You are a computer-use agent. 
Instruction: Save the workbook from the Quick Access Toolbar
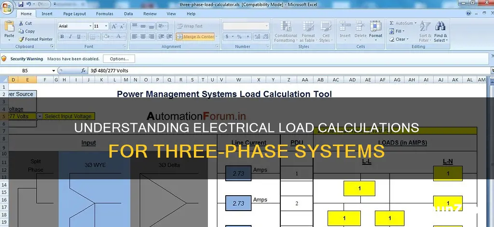click(x=21, y=4)
